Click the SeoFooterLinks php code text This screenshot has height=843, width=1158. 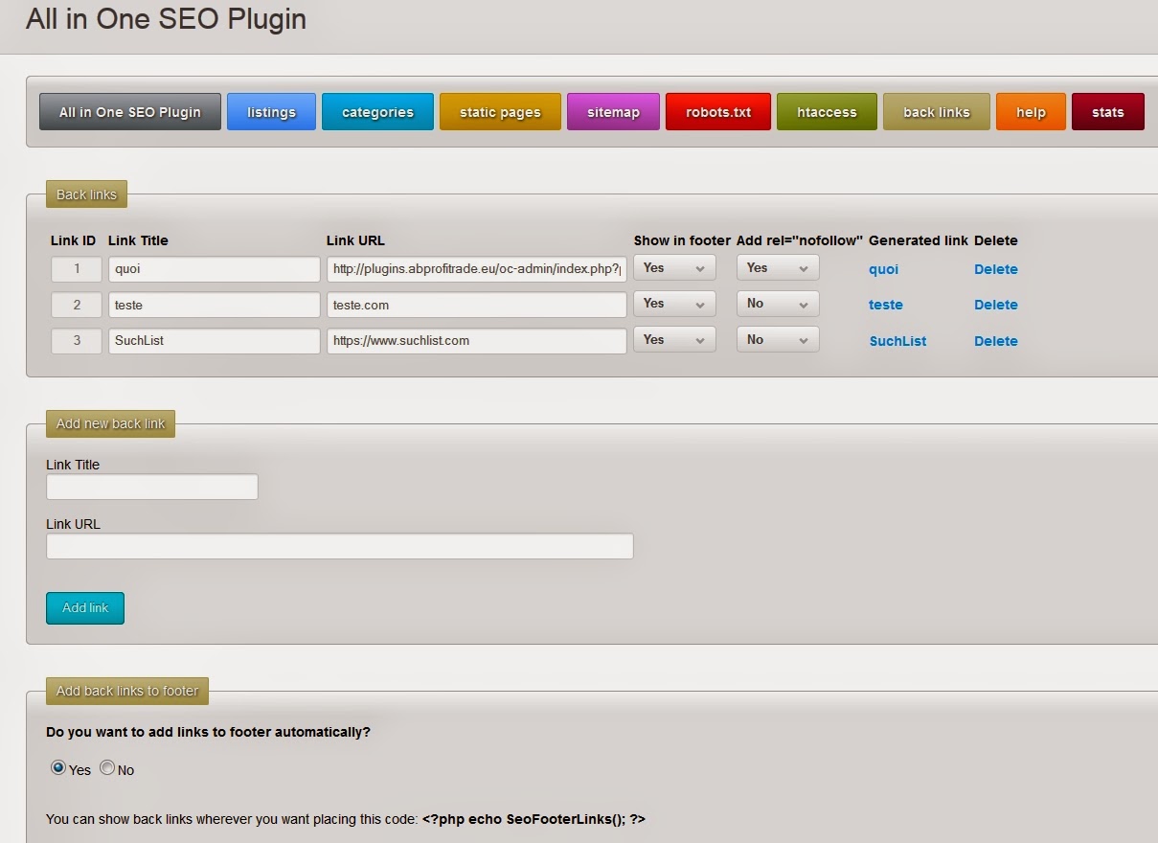[x=534, y=820]
